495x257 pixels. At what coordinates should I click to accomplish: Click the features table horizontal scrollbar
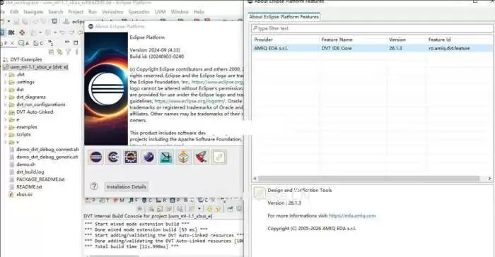(368, 179)
